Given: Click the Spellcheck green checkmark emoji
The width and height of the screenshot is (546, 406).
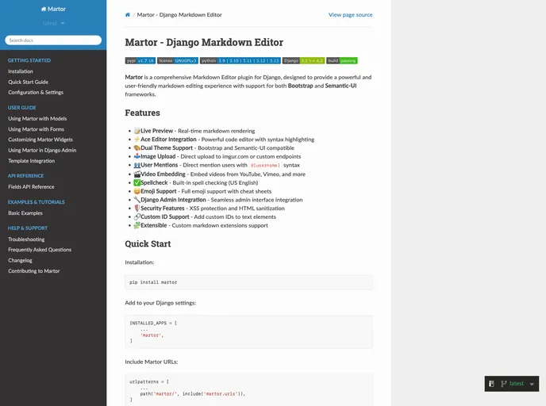Looking at the screenshot, I should click(137, 182).
